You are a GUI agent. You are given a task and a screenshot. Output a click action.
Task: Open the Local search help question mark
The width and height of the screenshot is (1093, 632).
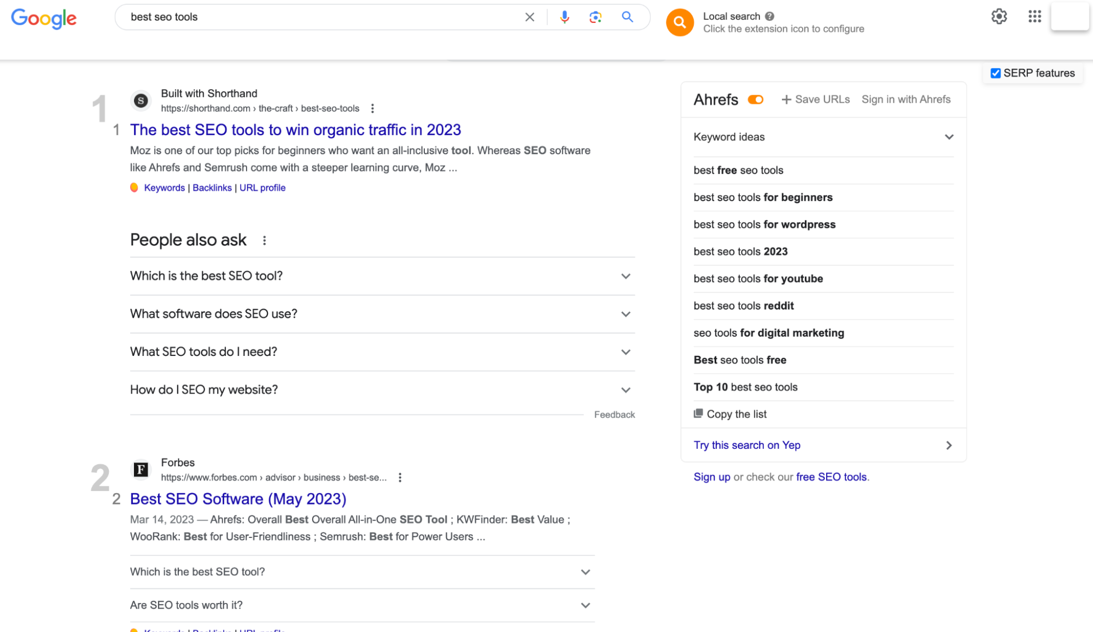pos(769,16)
